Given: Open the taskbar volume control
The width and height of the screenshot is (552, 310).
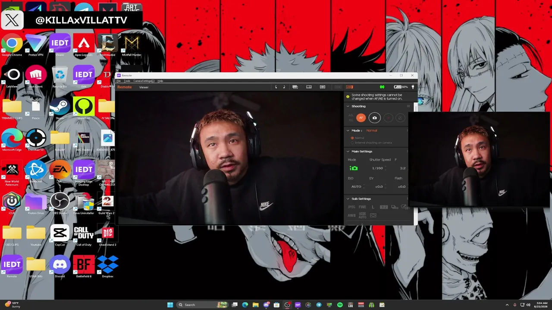Looking at the screenshot, I should [x=528, y=305].
